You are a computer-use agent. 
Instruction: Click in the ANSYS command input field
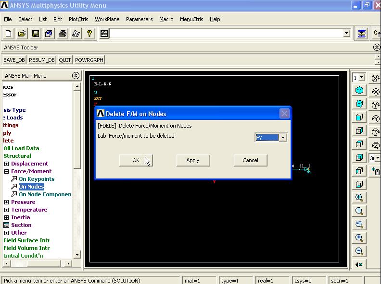pyautogui.click(x=226, y=34)
